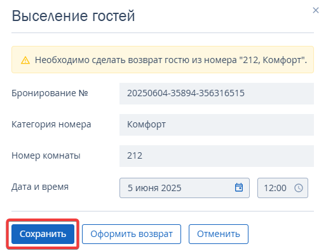Image resolution: width=326 pixels, height=251 pixels.
Task: Save checkout with Сохранить button
Action: [x=43, y=234]
